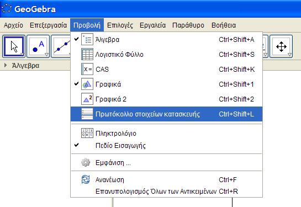Click the Spreadsheet grid icon in menu
301x207 pixels.
pyautogui.click(x=87, y=55)
